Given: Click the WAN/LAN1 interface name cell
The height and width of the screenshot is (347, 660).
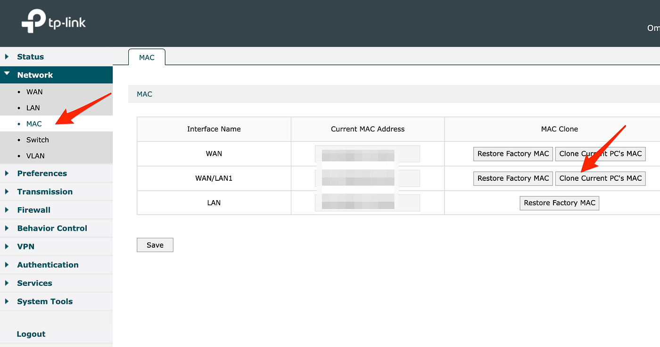Looking at the screenshot, I should tap(214, 178).
